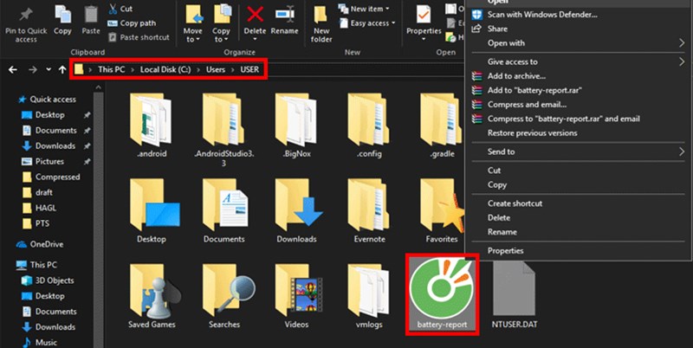Go up one level with Up arrow
The image size is (693, 348).
point(62,69)
